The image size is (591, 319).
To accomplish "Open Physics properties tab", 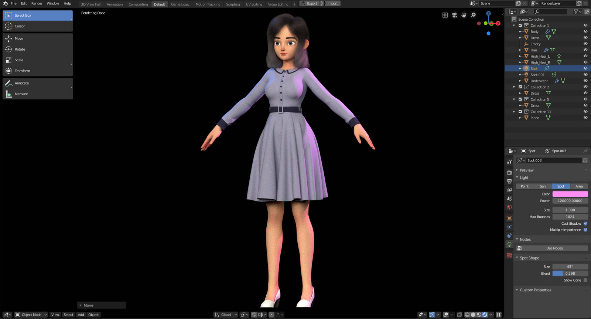I will click(509, 227).
